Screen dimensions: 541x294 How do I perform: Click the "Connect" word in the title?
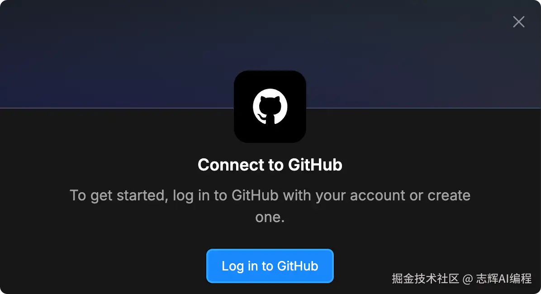coord(231,165)
